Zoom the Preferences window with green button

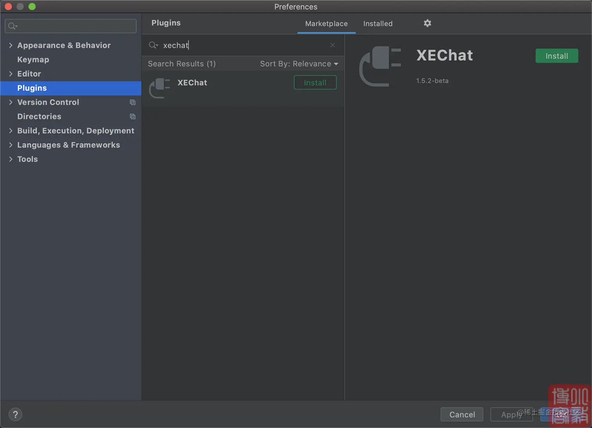[32, 7]
